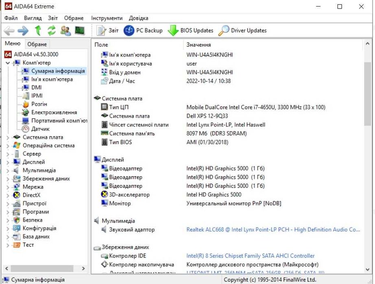This screenshot has width=375, height=284.
Task: Open the Файл menu
Action: click(11, 18)
